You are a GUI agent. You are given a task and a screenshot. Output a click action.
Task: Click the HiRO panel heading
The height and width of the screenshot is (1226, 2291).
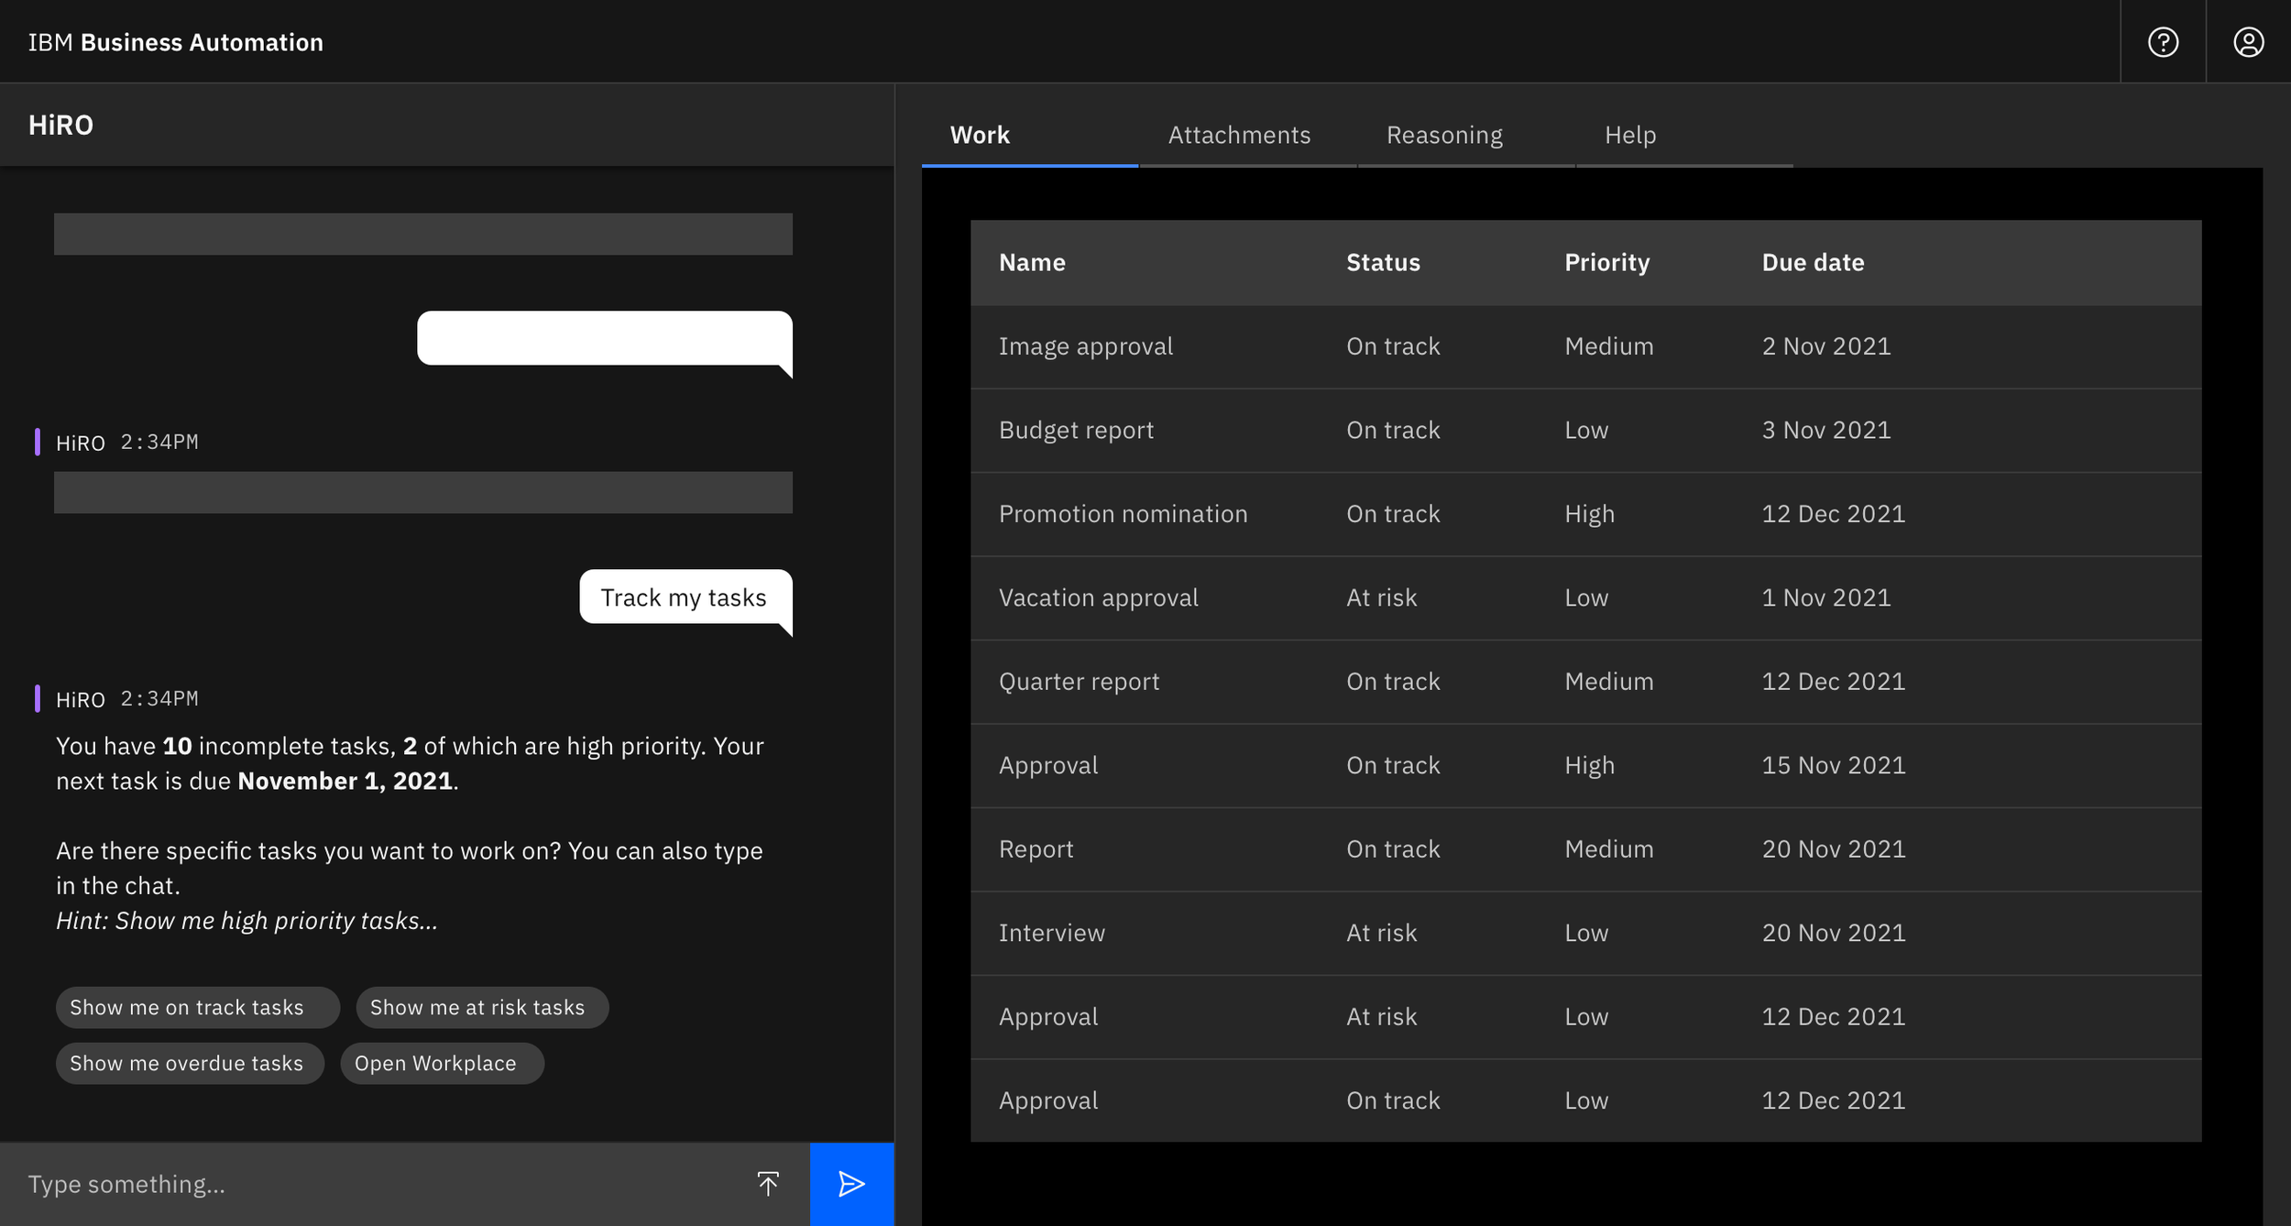click(x=60, y=125)
